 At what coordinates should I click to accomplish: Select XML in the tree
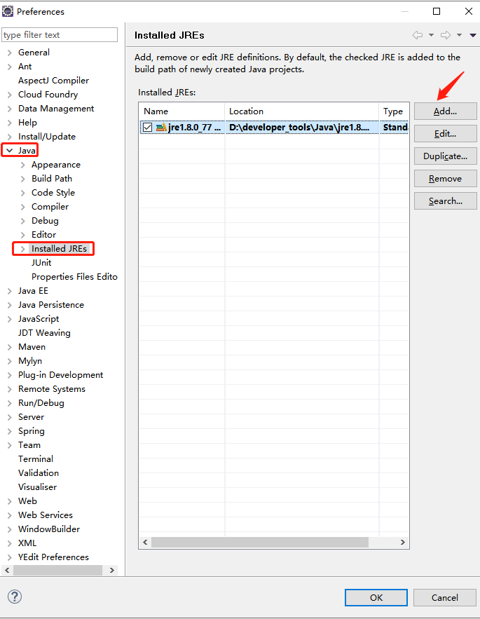coord(27,543)
